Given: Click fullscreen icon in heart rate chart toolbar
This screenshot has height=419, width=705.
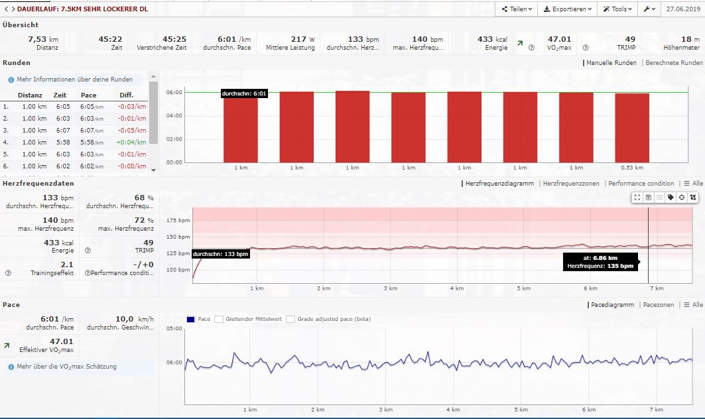Looking at the screenshot, I should click(637, 197).
